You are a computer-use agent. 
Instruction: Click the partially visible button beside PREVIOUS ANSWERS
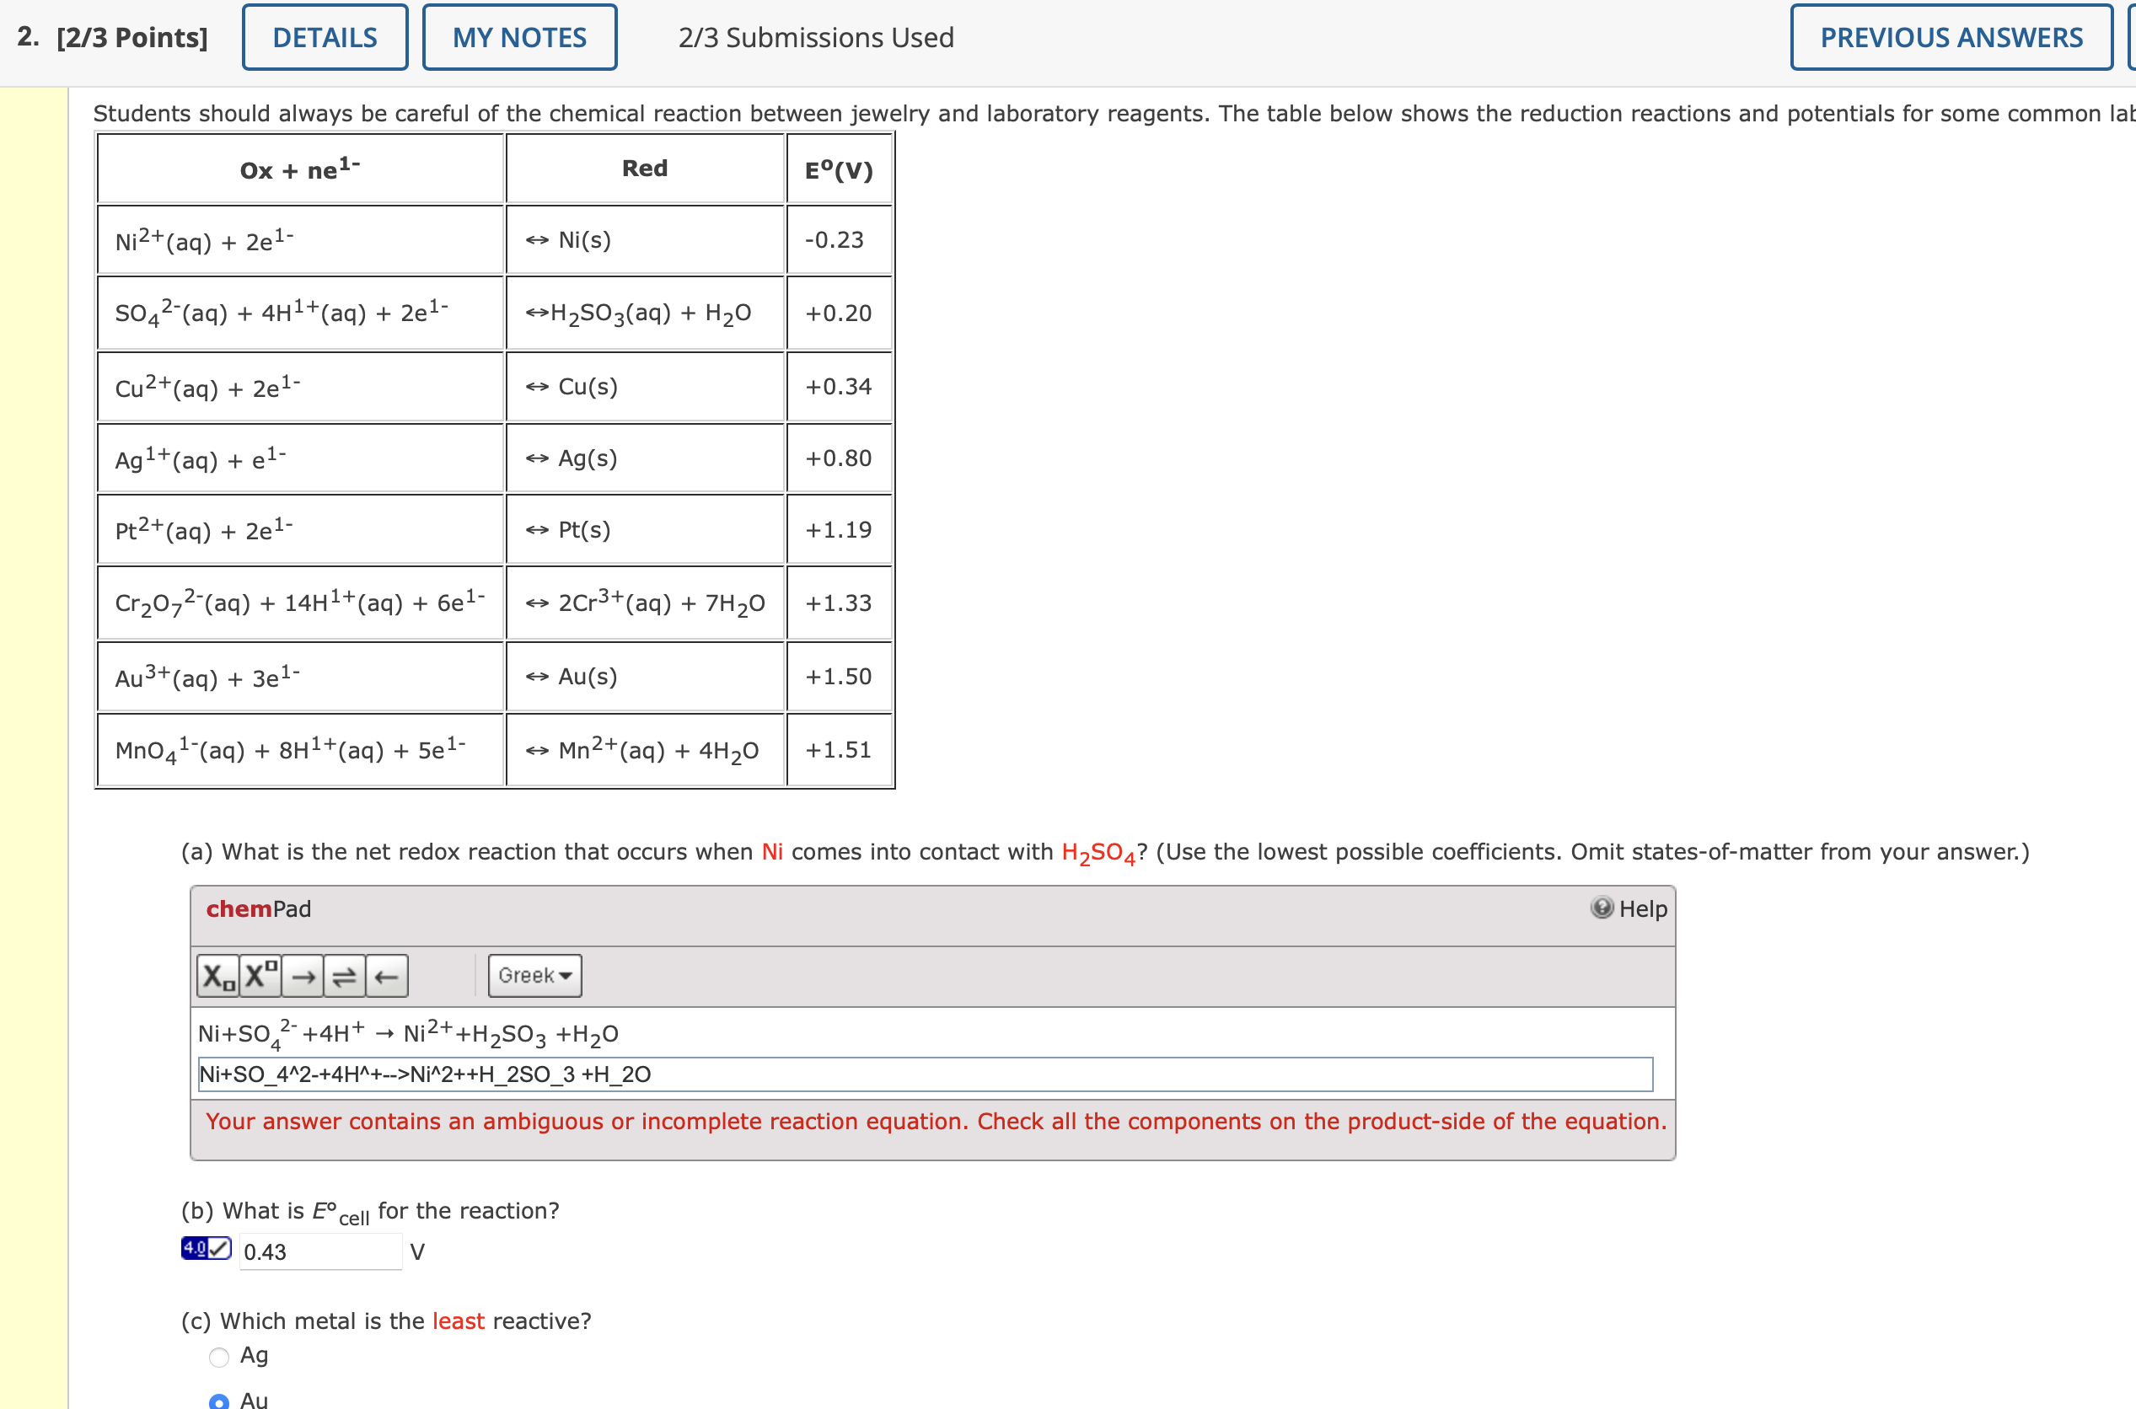(2131, 37)
